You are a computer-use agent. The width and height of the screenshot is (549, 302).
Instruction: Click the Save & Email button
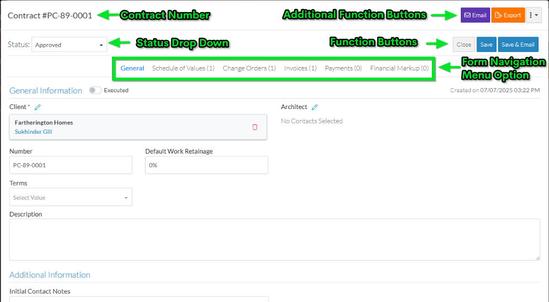(x=518, y=45)
